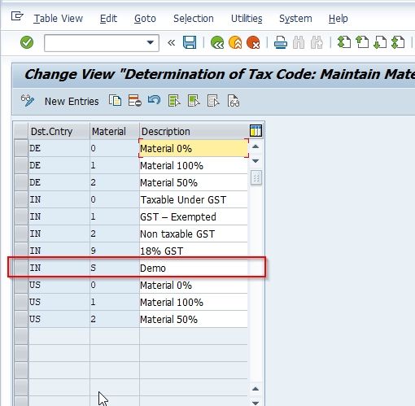The width and height of the screenshot is (415, 406).
Task: Collapse command field with double chevron
Action: [171, 42]
